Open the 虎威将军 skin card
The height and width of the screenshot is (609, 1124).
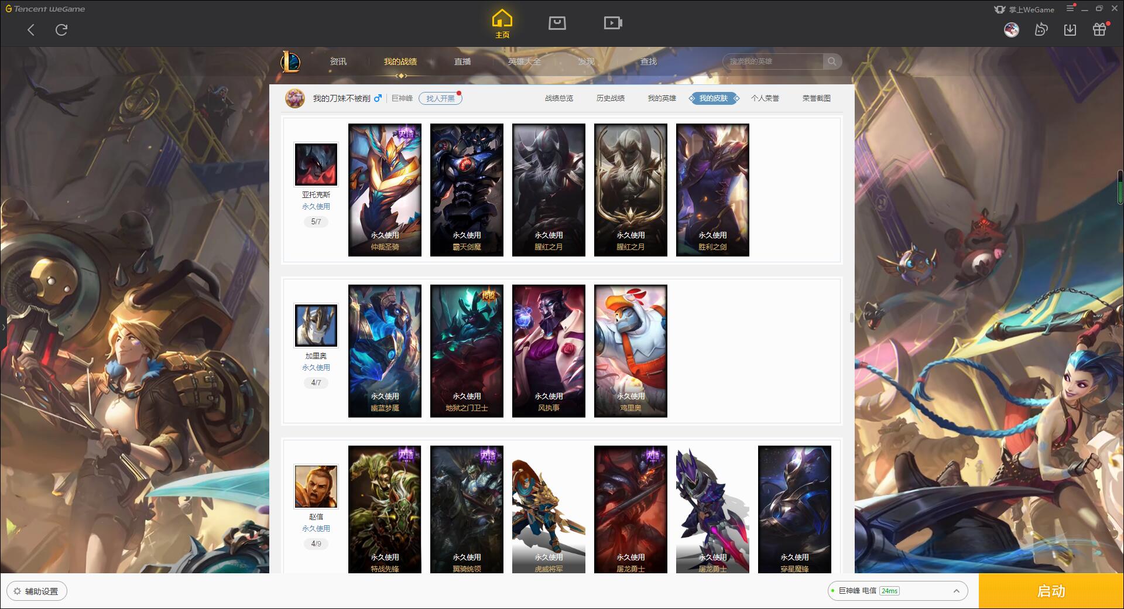coord(549,509)
